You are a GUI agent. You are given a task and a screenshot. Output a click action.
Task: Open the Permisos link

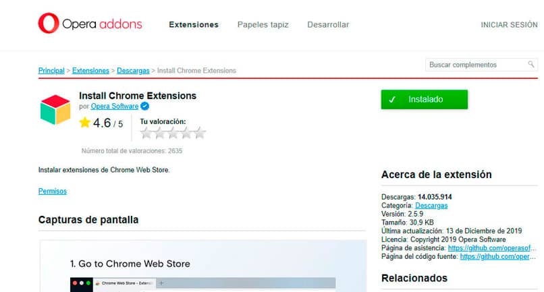53,192
